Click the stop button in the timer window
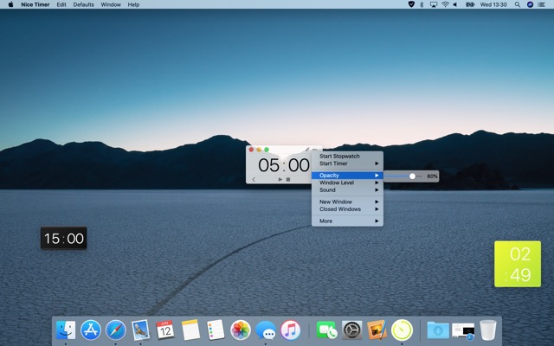The image size is (554, 346). pyautogui.click(x=288, y=180)
